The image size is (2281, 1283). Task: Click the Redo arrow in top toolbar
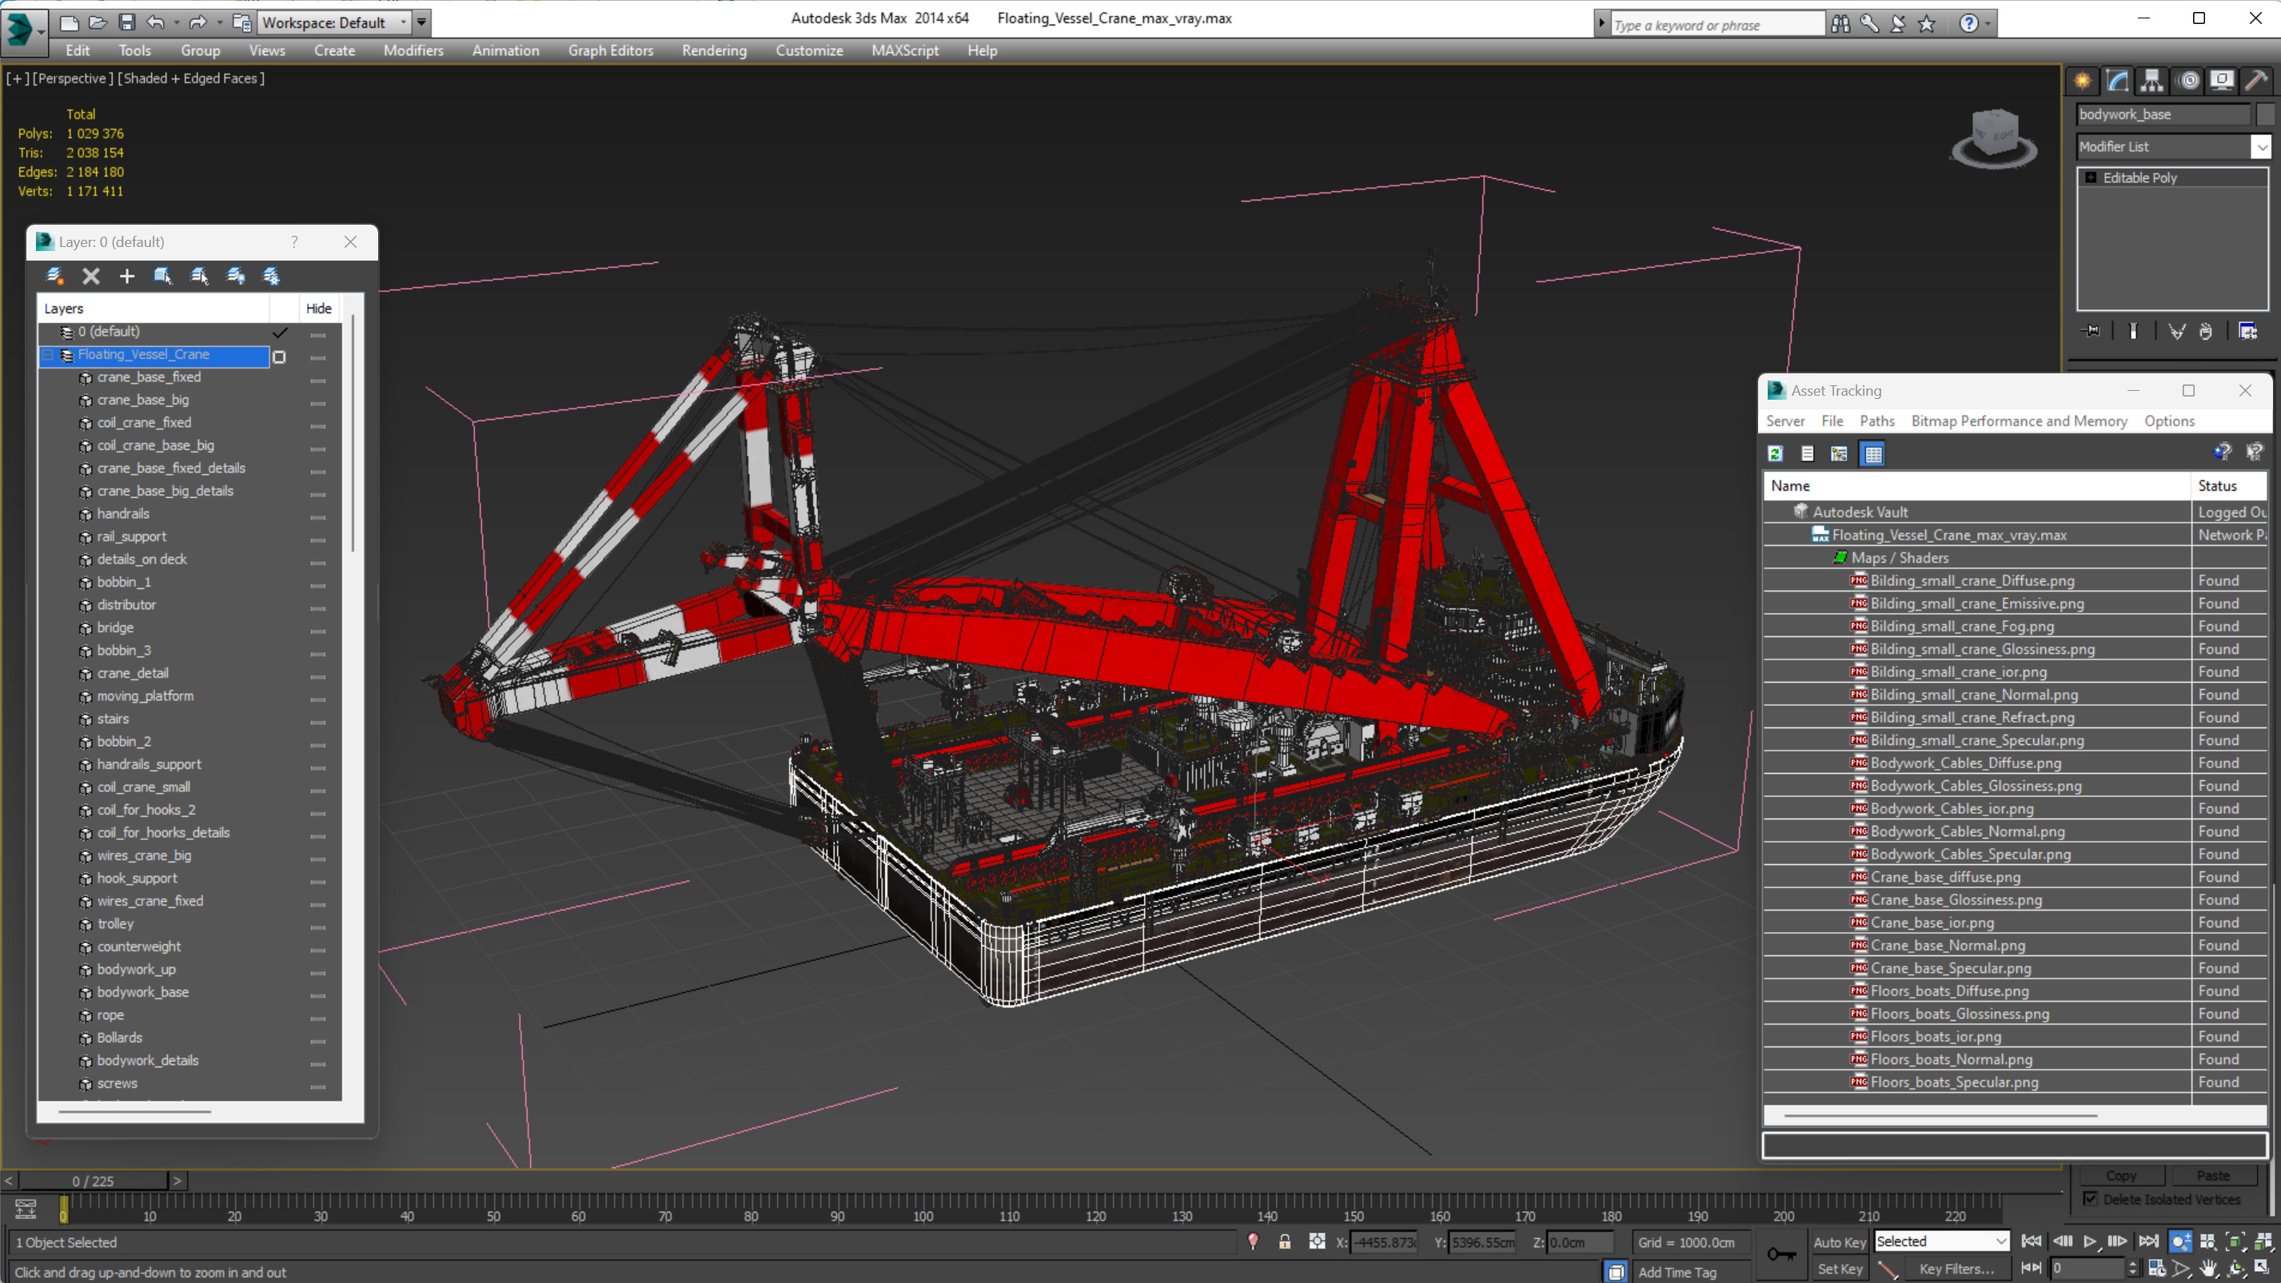coord(198,22)
